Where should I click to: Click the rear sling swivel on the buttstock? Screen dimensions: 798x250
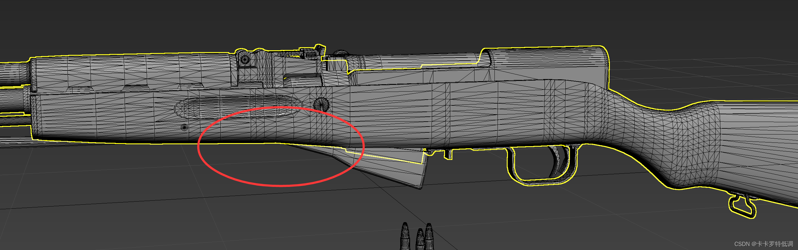point(743,206)
